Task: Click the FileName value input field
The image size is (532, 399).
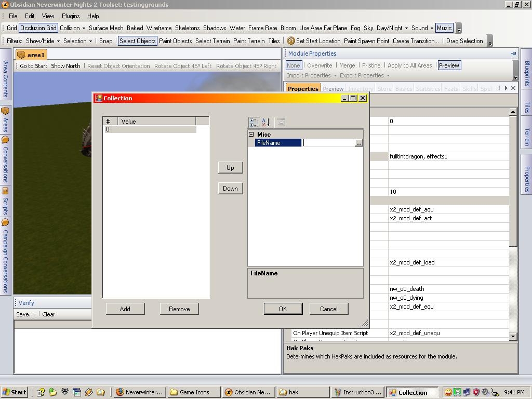Action: pos(328,143)
